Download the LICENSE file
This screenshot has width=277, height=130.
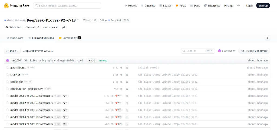(127, 75)
